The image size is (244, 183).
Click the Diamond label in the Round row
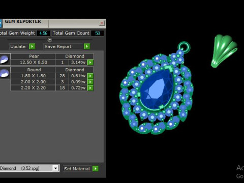pyautogui.click(x=75, y=70)
